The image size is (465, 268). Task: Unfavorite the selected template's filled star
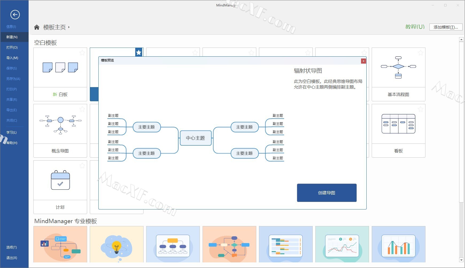139,52
